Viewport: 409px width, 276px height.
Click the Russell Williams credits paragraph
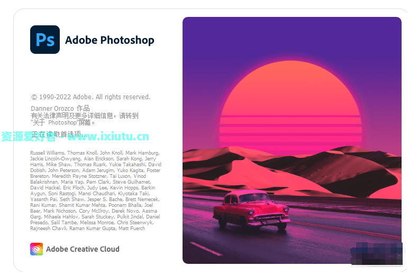click(x=95, y=191)
